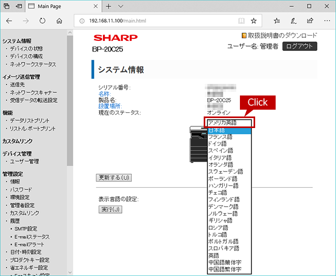Go to the browser home page icon
336x276 pixels.
pos(59,21)
